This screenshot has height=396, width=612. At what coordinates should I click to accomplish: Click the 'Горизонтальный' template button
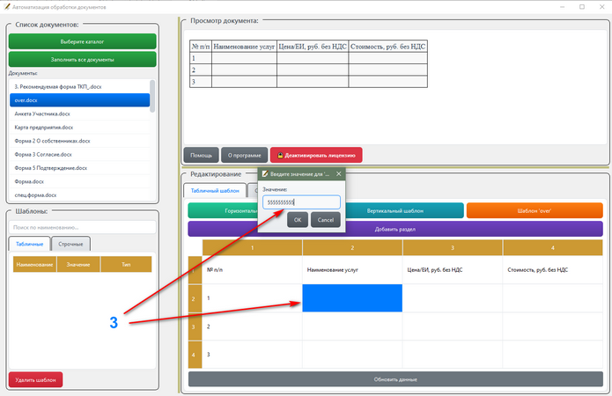click(x=223, y=210)
